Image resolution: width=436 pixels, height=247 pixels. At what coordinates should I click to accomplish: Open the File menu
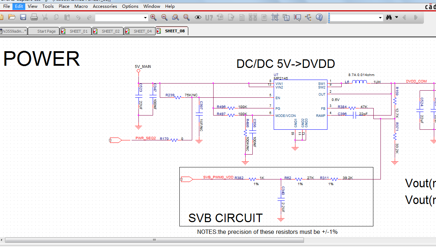click(6, 6)
